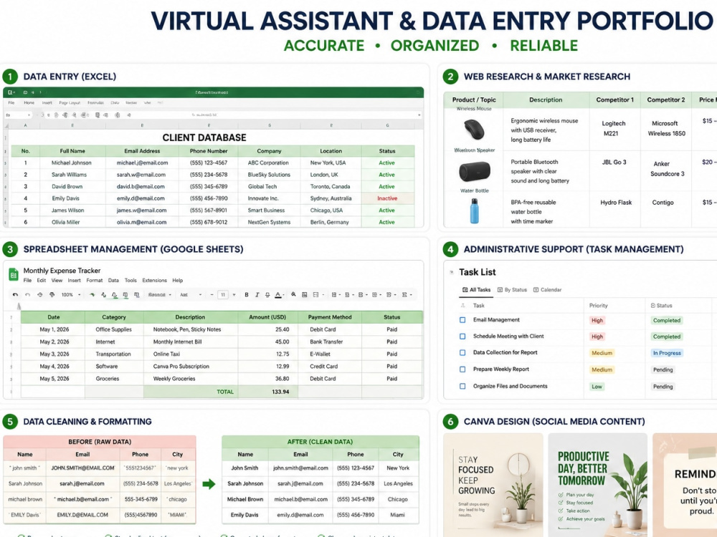Open the File menu in Google Sheets

coord(27,281)
